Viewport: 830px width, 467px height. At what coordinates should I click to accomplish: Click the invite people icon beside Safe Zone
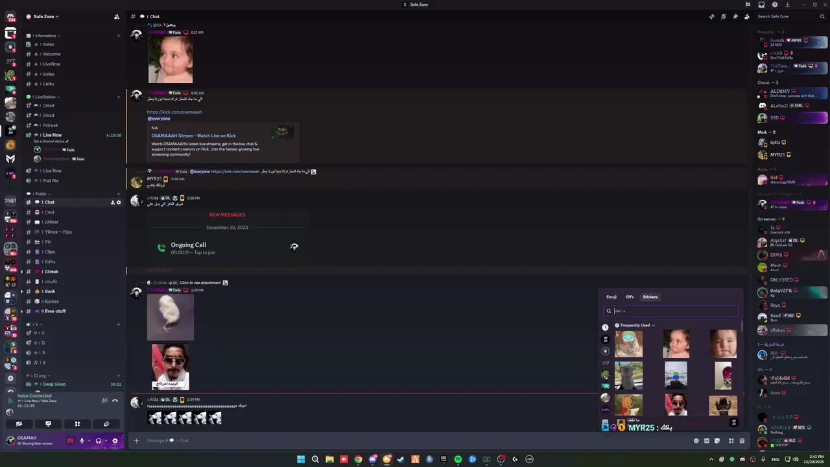[x=116, y=17]
